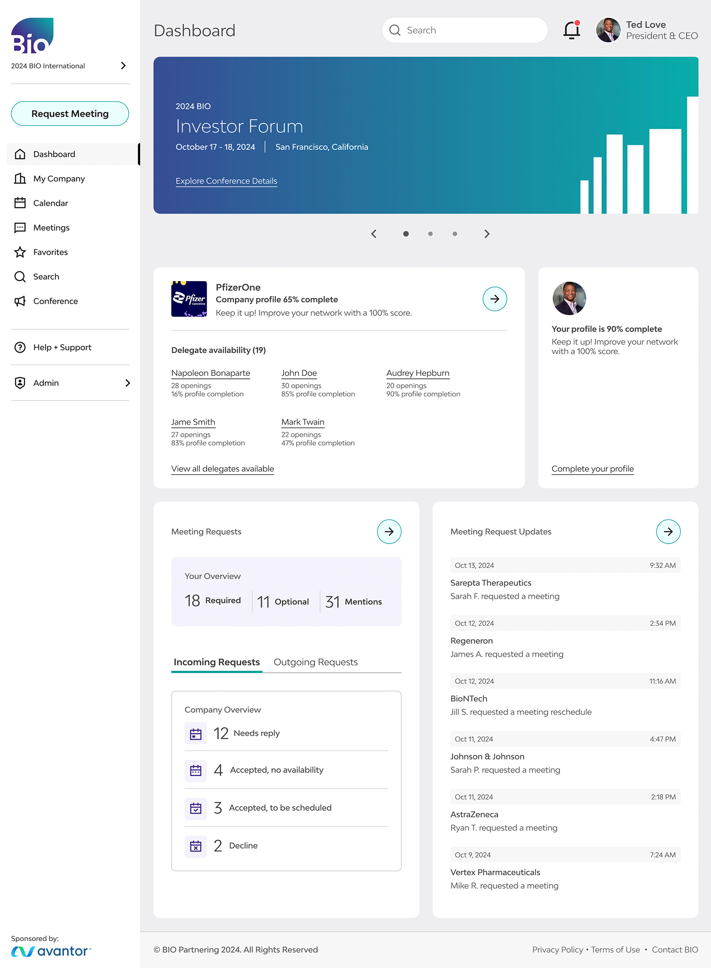Select the first carousel dot
Screen dimensions: 711x968
click(x=406, y=234)
